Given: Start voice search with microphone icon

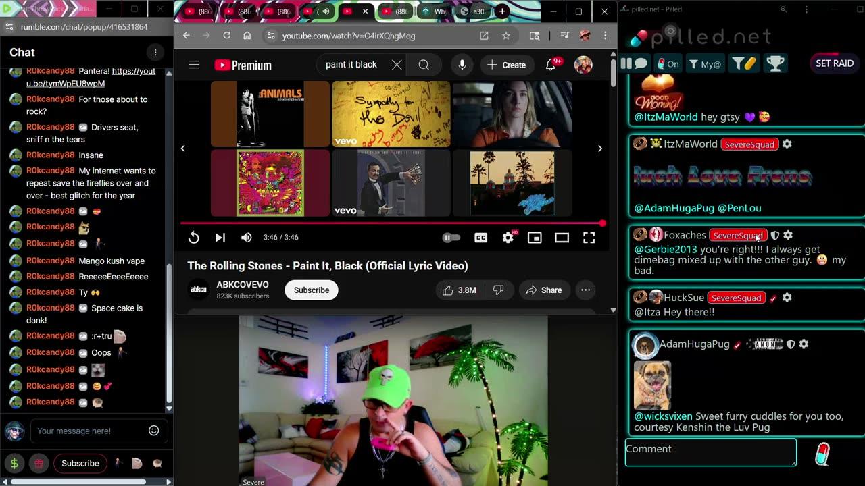Looking at the screenshot, I should pos(462,65).
